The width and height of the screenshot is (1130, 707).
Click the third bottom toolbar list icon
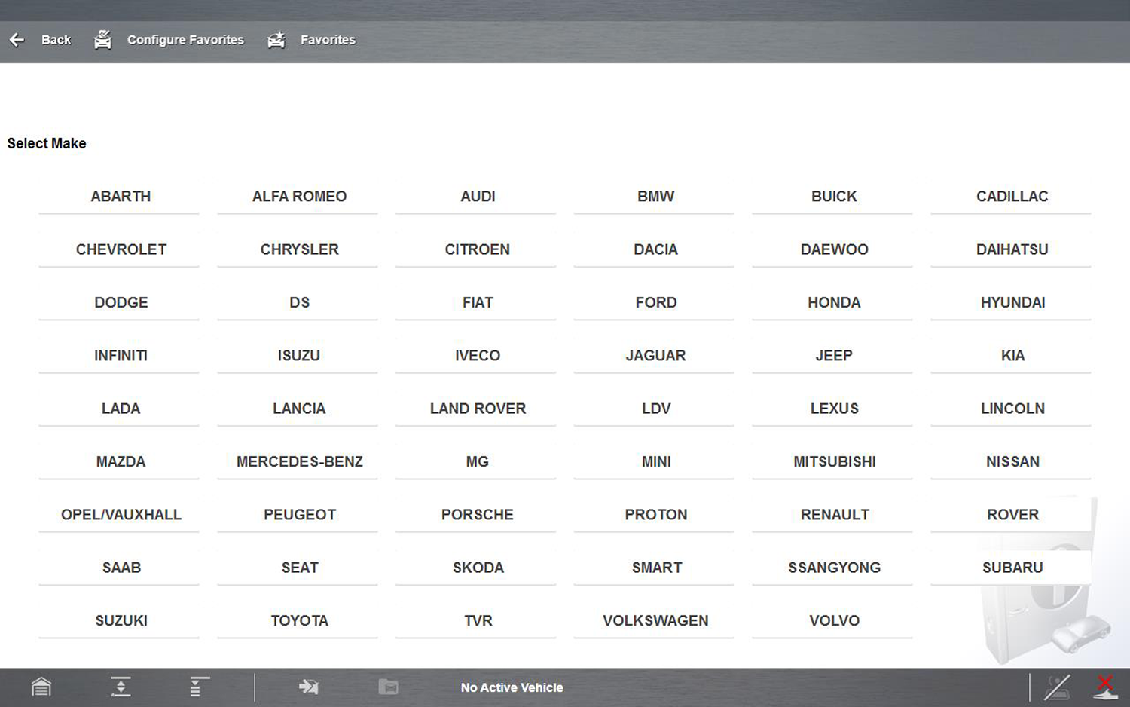tap(199, 687)
